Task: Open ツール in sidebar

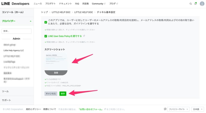Action: point(17,92)
